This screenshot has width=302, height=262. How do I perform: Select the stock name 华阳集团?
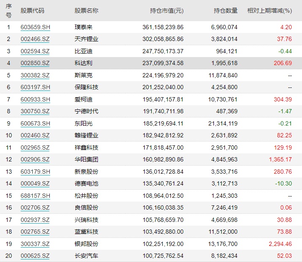pos(86,160)
